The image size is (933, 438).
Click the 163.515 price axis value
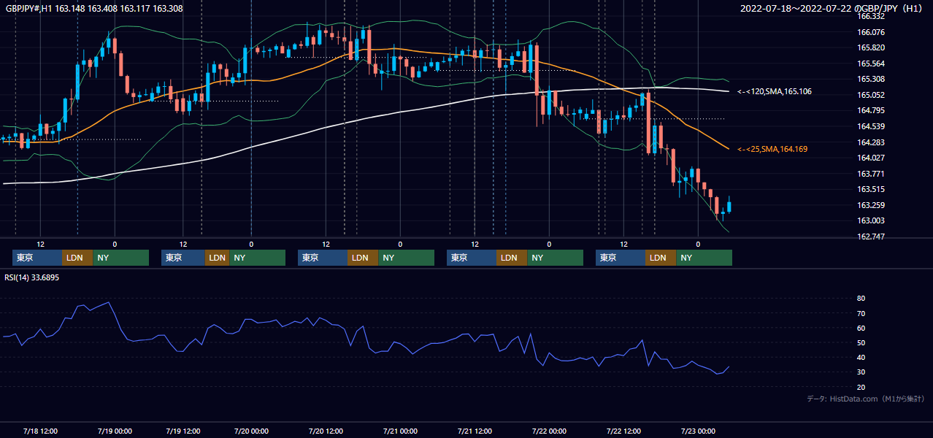[x=871, y=189]
